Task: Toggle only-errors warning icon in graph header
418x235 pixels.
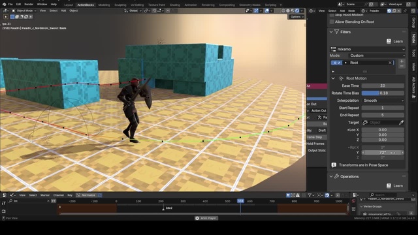Action: pos(298,195)
